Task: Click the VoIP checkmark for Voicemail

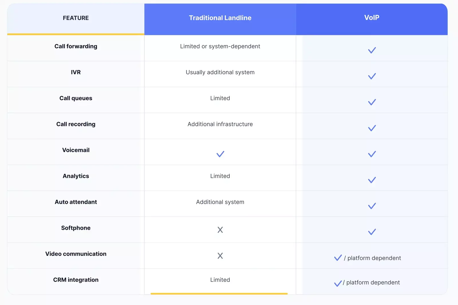Action: [x=372, y=154]
